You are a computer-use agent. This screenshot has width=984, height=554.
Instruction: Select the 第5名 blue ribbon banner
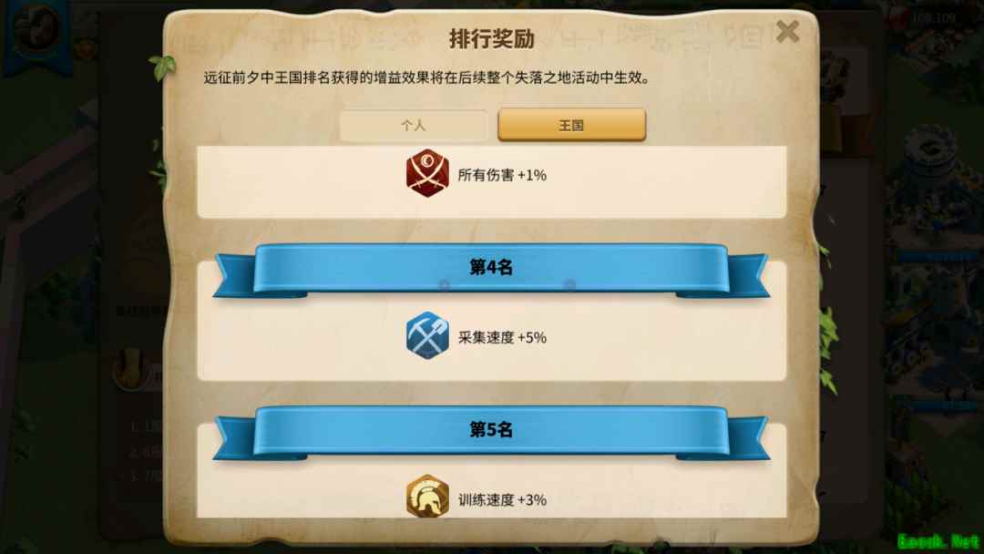click(x=491, y=432)
